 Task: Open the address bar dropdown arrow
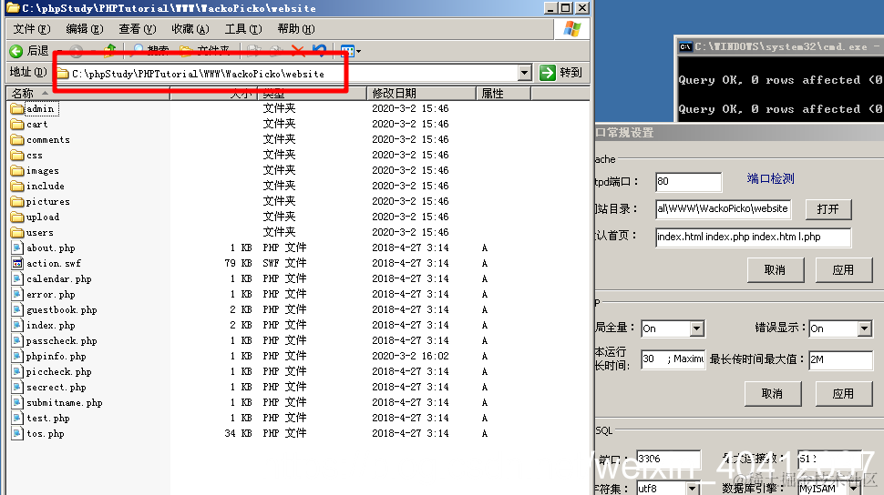tap(525, 73)
